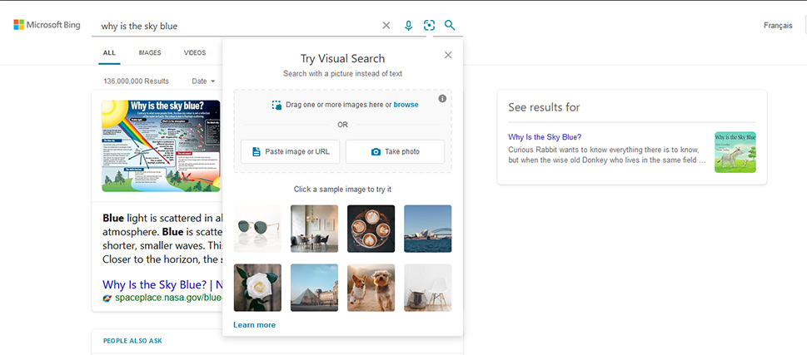
Task: Click the Learn more link
Action: (254, 325)
